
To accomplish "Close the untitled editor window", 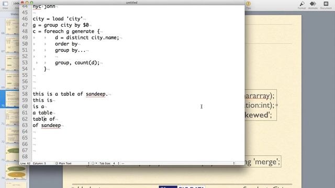I will pos(22,3).
